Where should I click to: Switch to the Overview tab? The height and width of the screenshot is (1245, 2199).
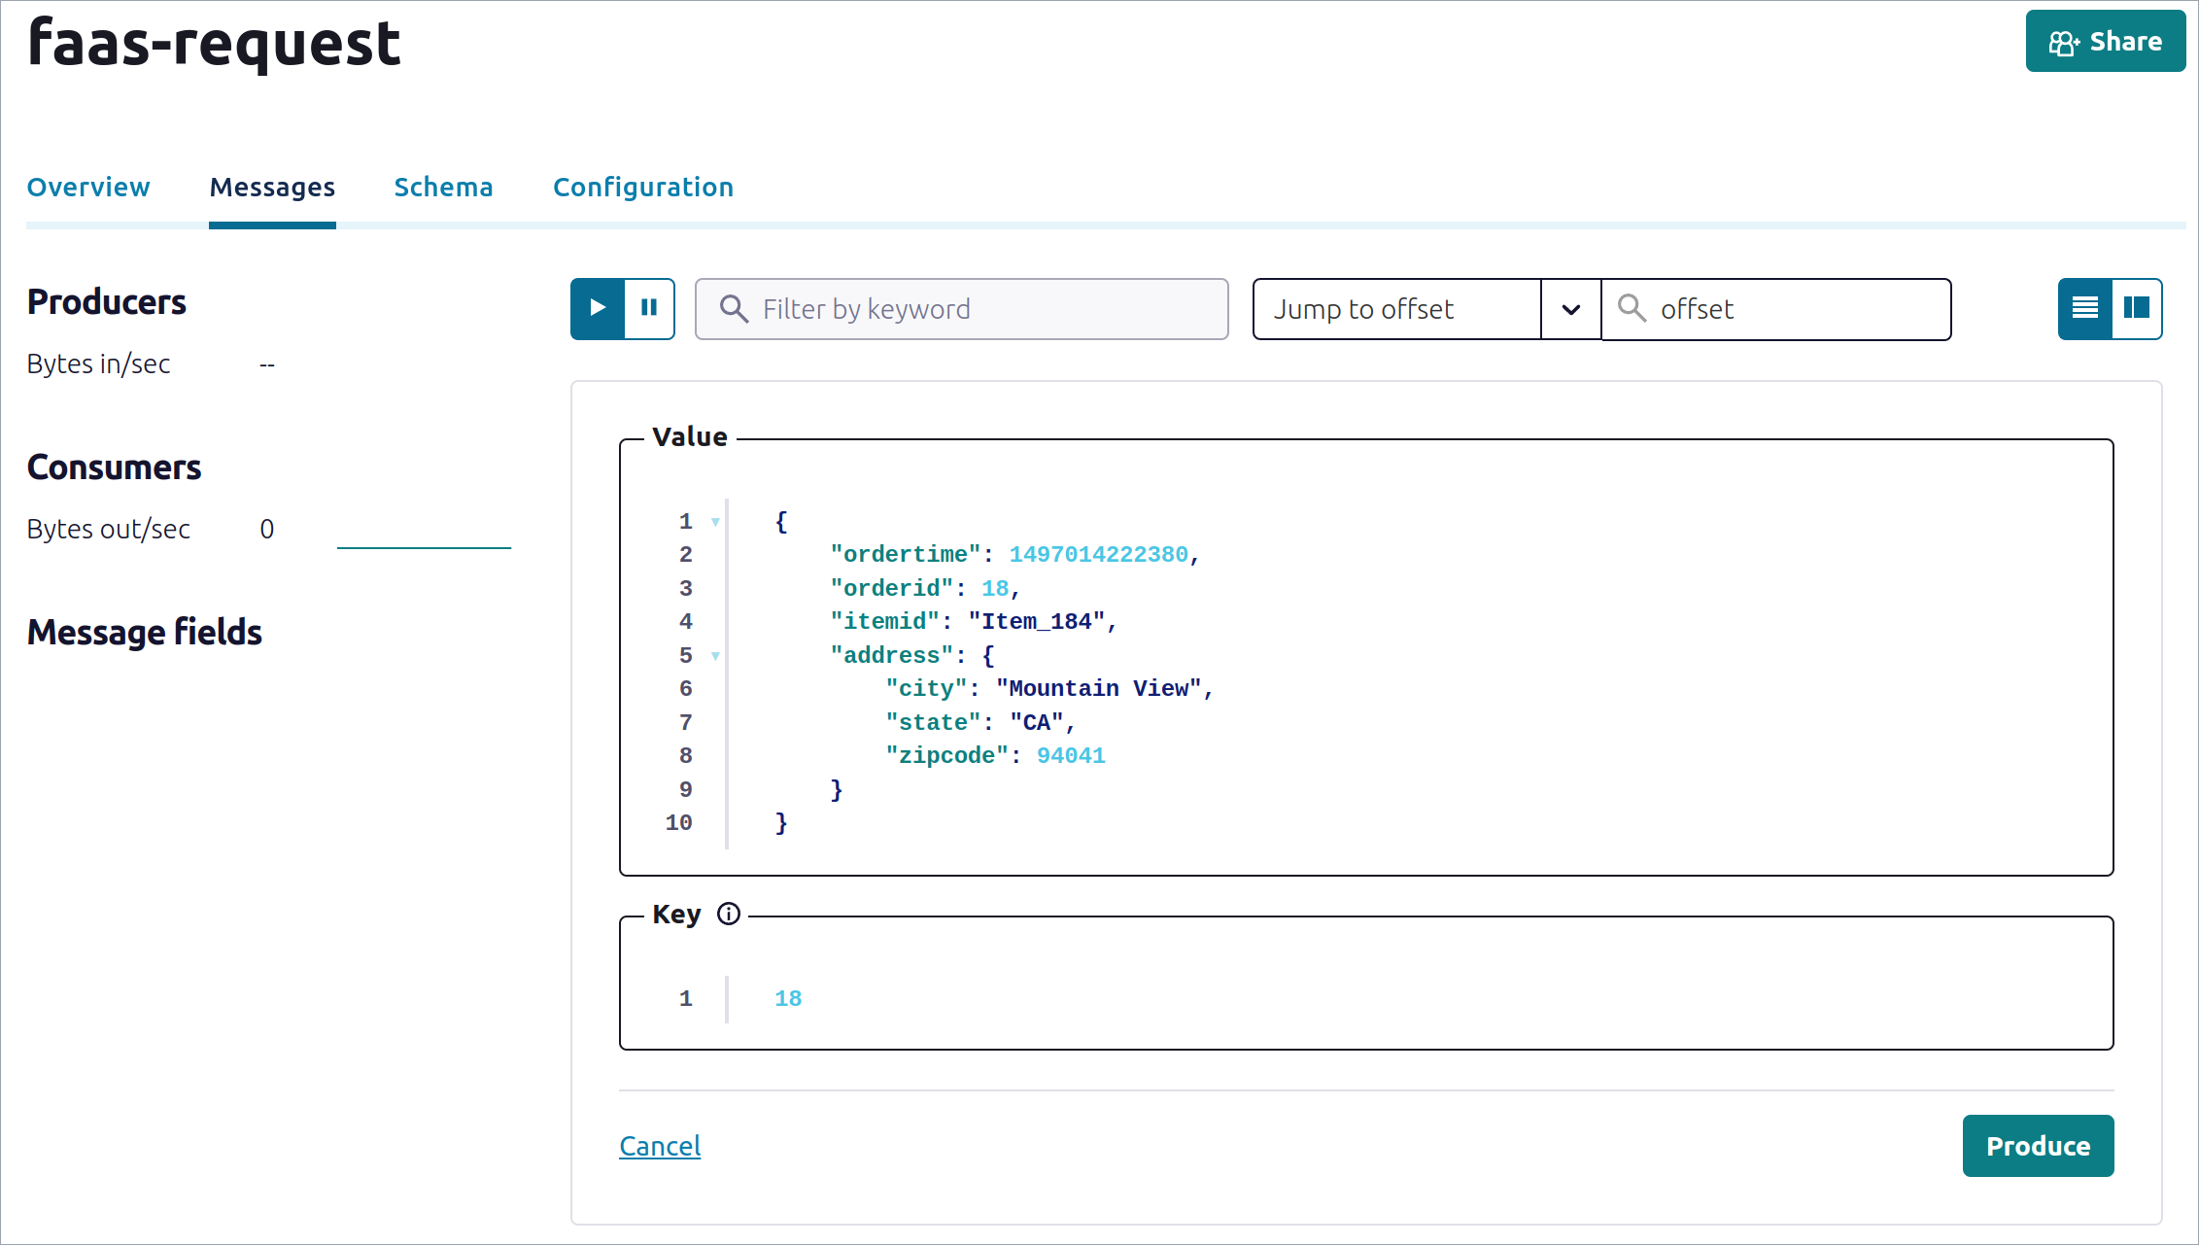click(89, 186)
